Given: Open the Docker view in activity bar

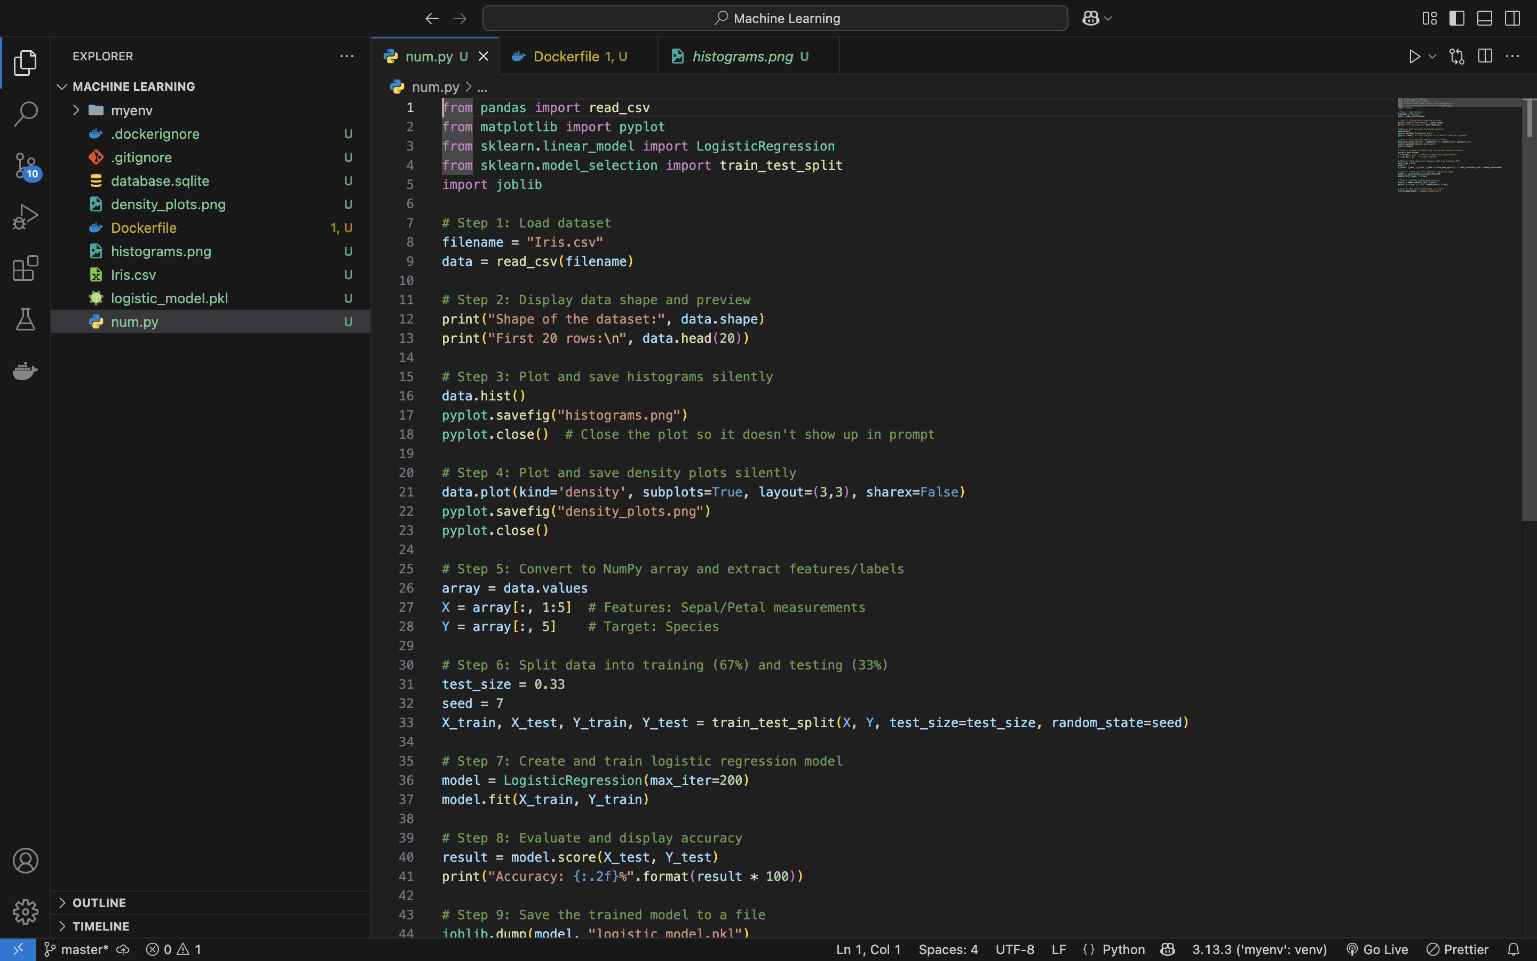Looking at the screenshot, I should (26, 371).
